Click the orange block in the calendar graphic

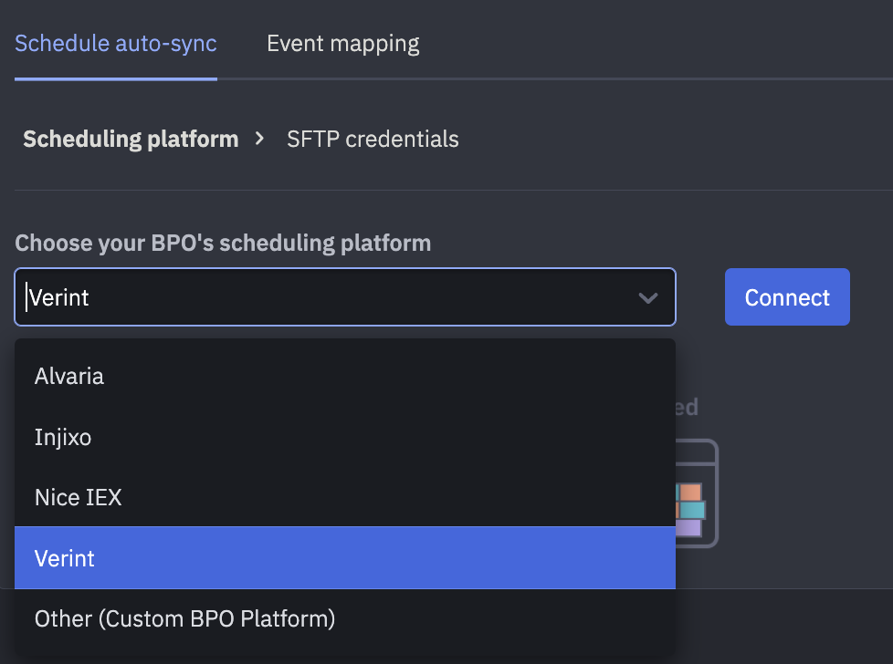(x=689, y=492)
